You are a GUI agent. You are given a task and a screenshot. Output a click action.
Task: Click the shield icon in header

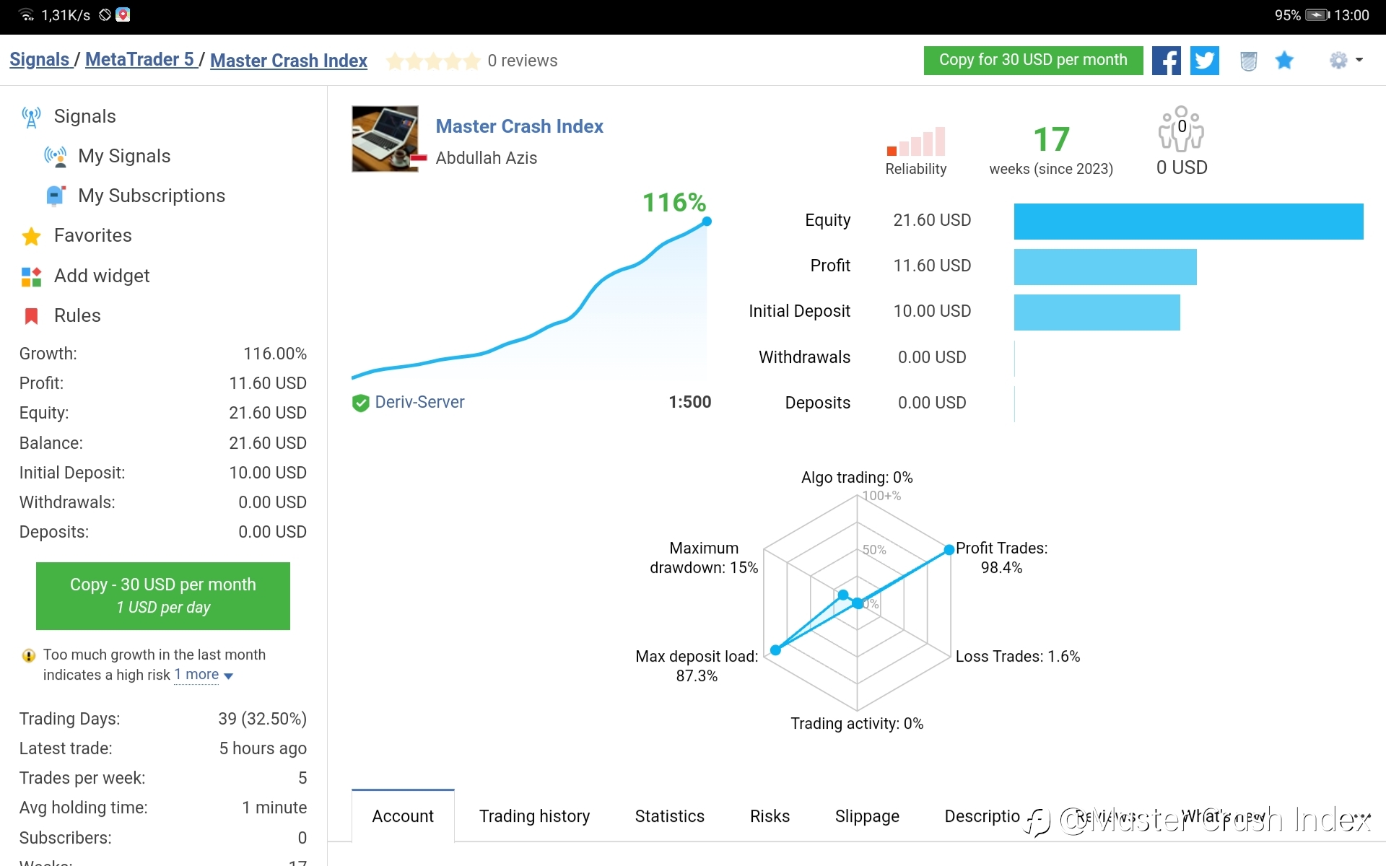[1249, 61]
